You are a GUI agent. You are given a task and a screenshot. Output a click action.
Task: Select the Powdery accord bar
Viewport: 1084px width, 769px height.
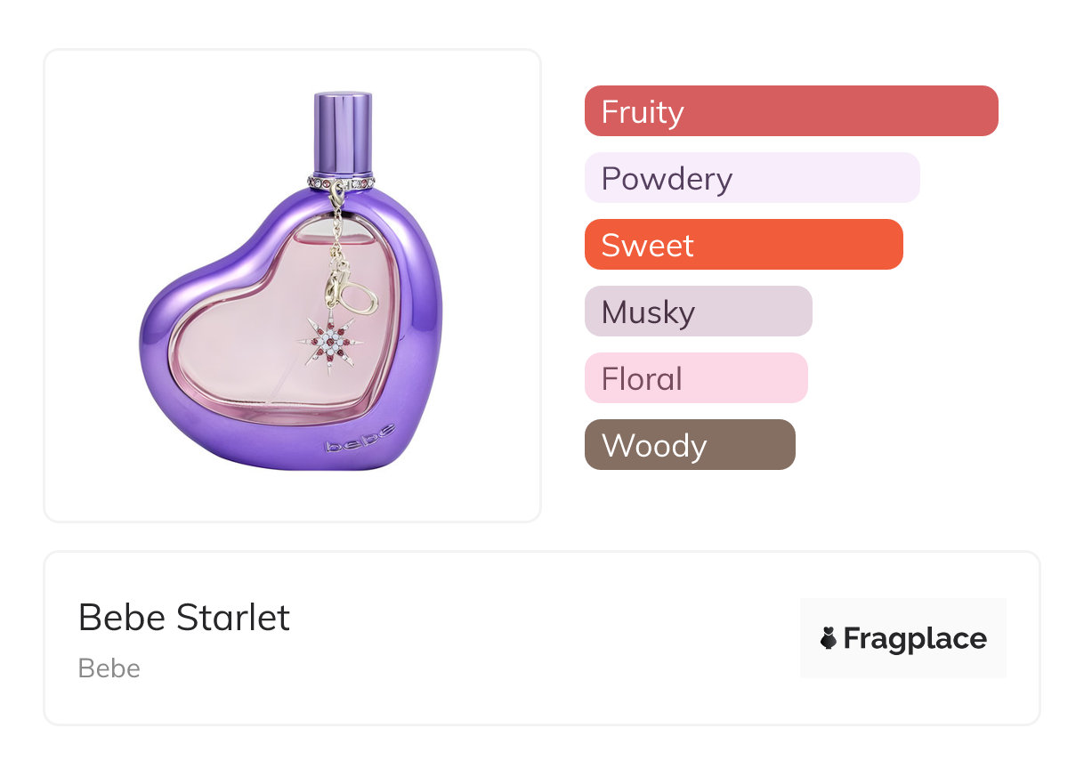752,178
